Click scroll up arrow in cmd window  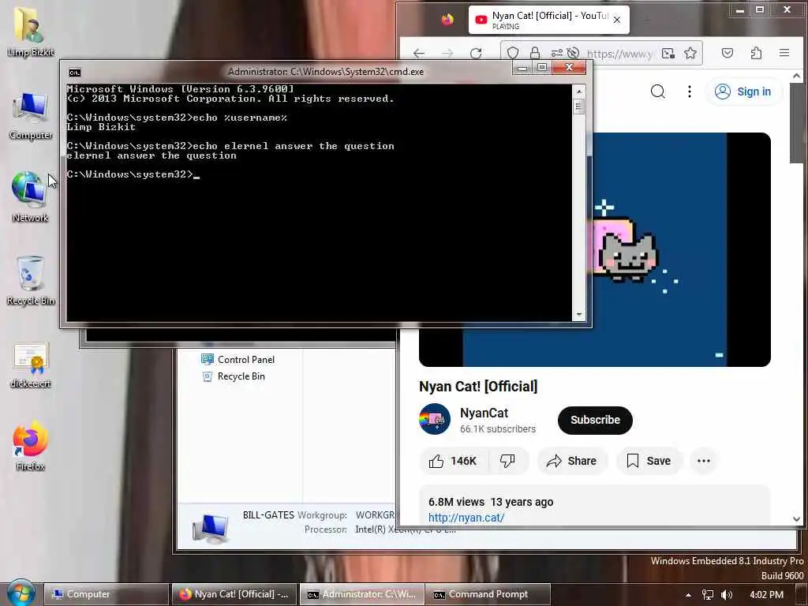pyautogui.click(x=579, y=92)
